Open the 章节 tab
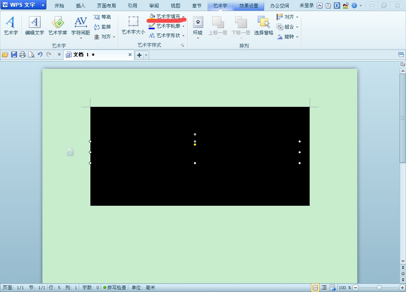Image resolution: width=406 pixels, height=292 pixels. (197, 6)
